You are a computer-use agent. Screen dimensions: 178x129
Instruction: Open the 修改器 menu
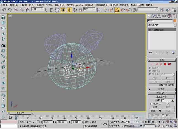point(60,5)
